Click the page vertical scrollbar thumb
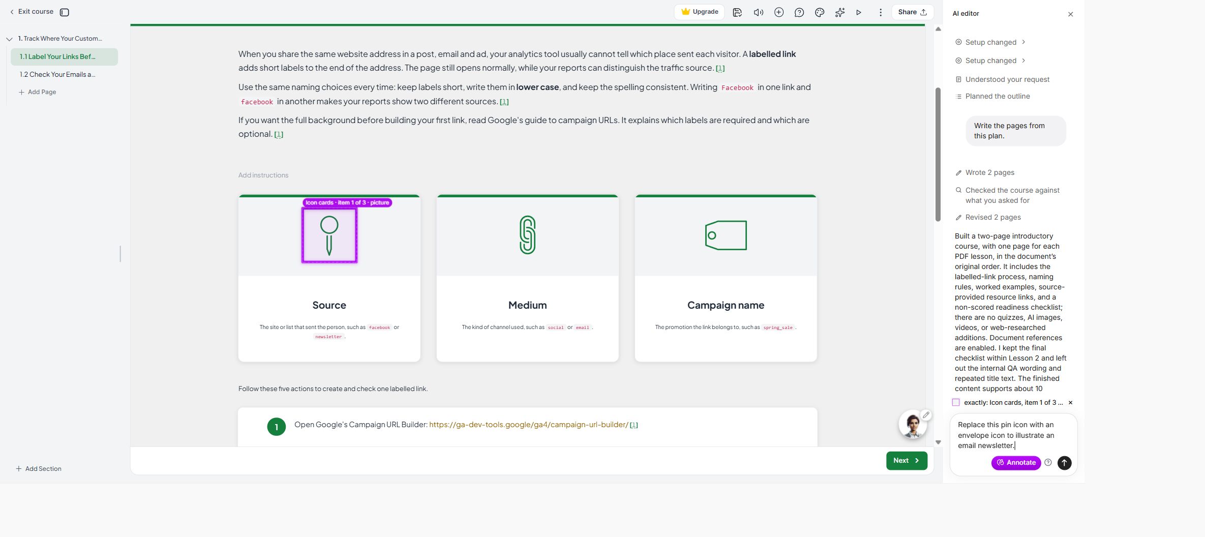This screenshot has height=537, width=1205. point(938,155)
